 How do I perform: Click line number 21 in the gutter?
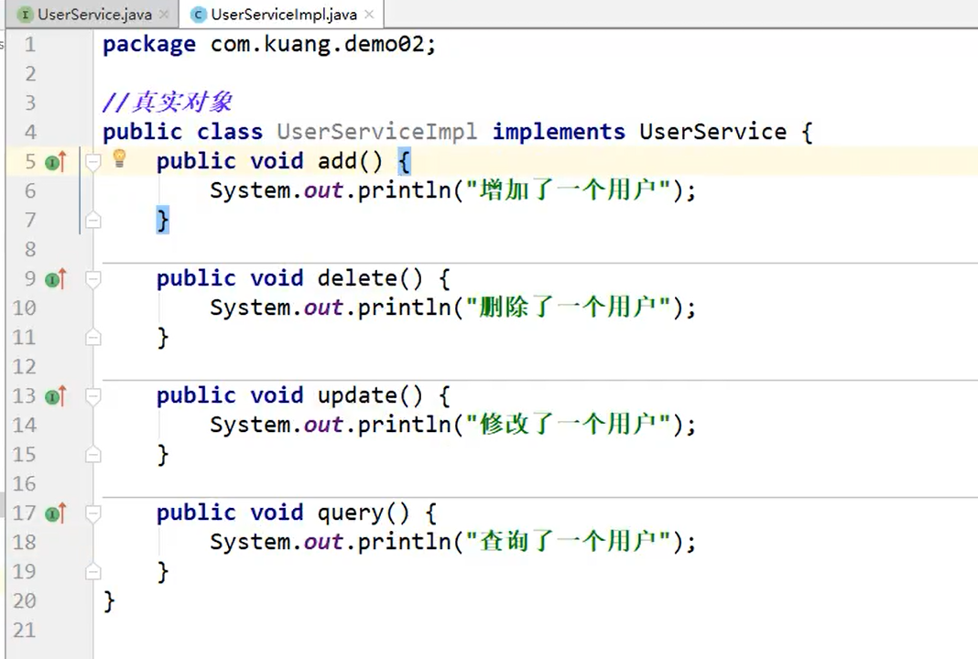click(x=25, y=631)
